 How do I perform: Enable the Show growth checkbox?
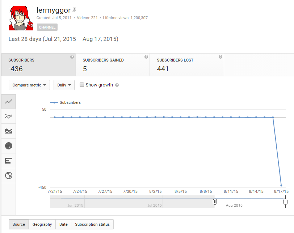pyautogui.click(x=82, y=85)
